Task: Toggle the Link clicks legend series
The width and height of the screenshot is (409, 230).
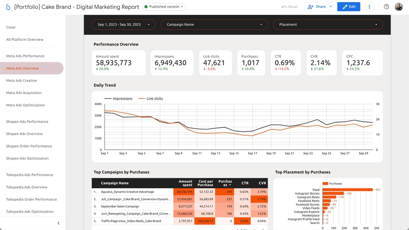Action: 150,98
